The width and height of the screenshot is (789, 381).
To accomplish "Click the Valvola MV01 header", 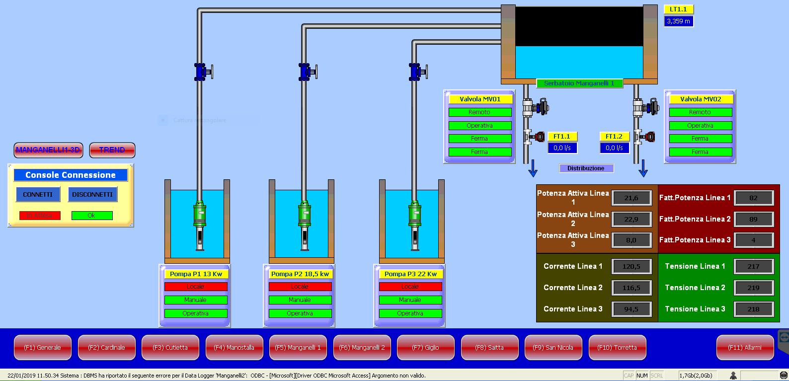I will click(480, 99).
